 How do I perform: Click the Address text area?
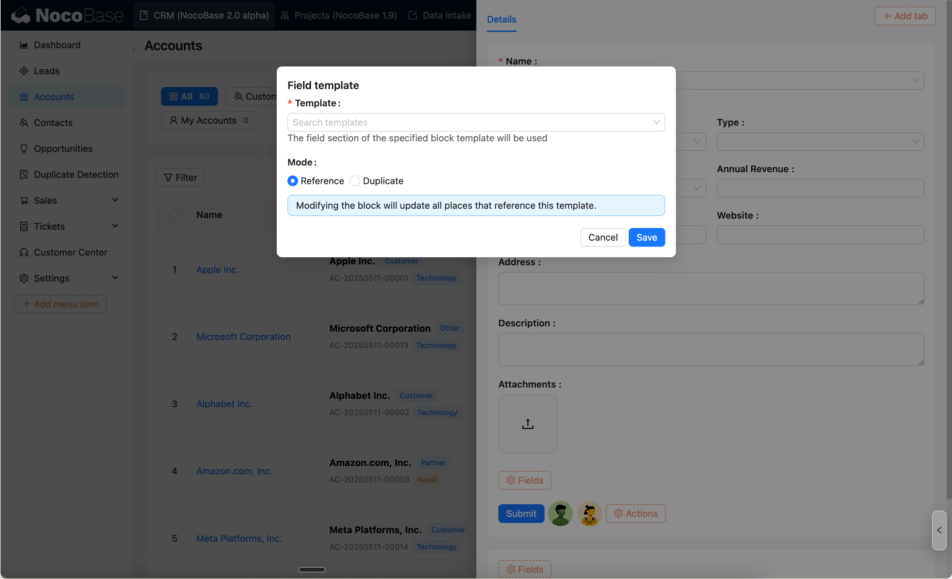(x=711, y=289)
